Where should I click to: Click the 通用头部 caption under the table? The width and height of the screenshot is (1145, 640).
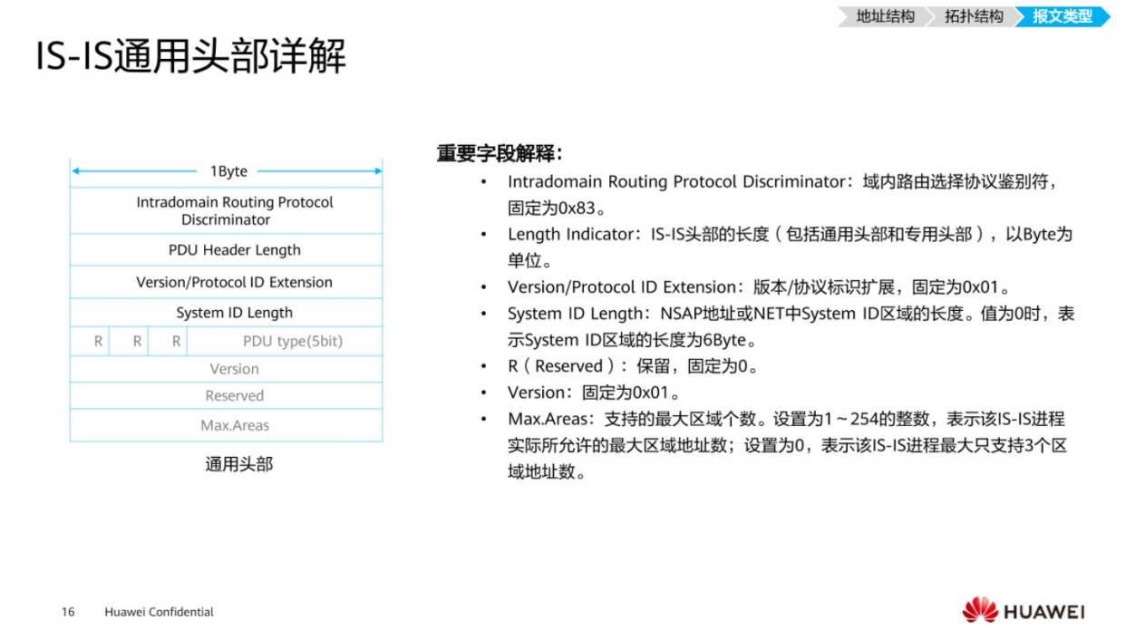[x=238, y=464]
